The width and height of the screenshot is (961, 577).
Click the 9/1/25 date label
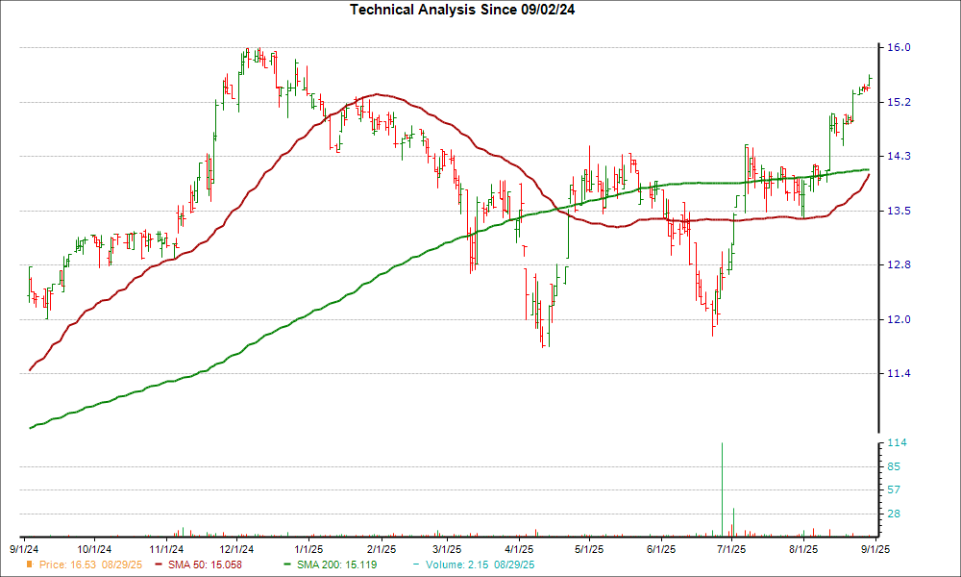(x=875, y=549)
